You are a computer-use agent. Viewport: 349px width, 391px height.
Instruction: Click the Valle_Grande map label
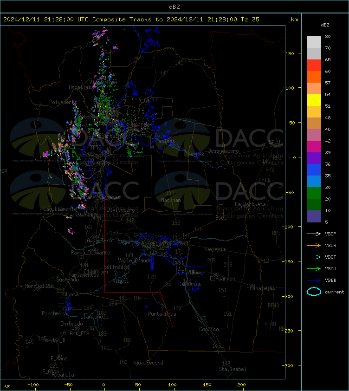point(135,261)
